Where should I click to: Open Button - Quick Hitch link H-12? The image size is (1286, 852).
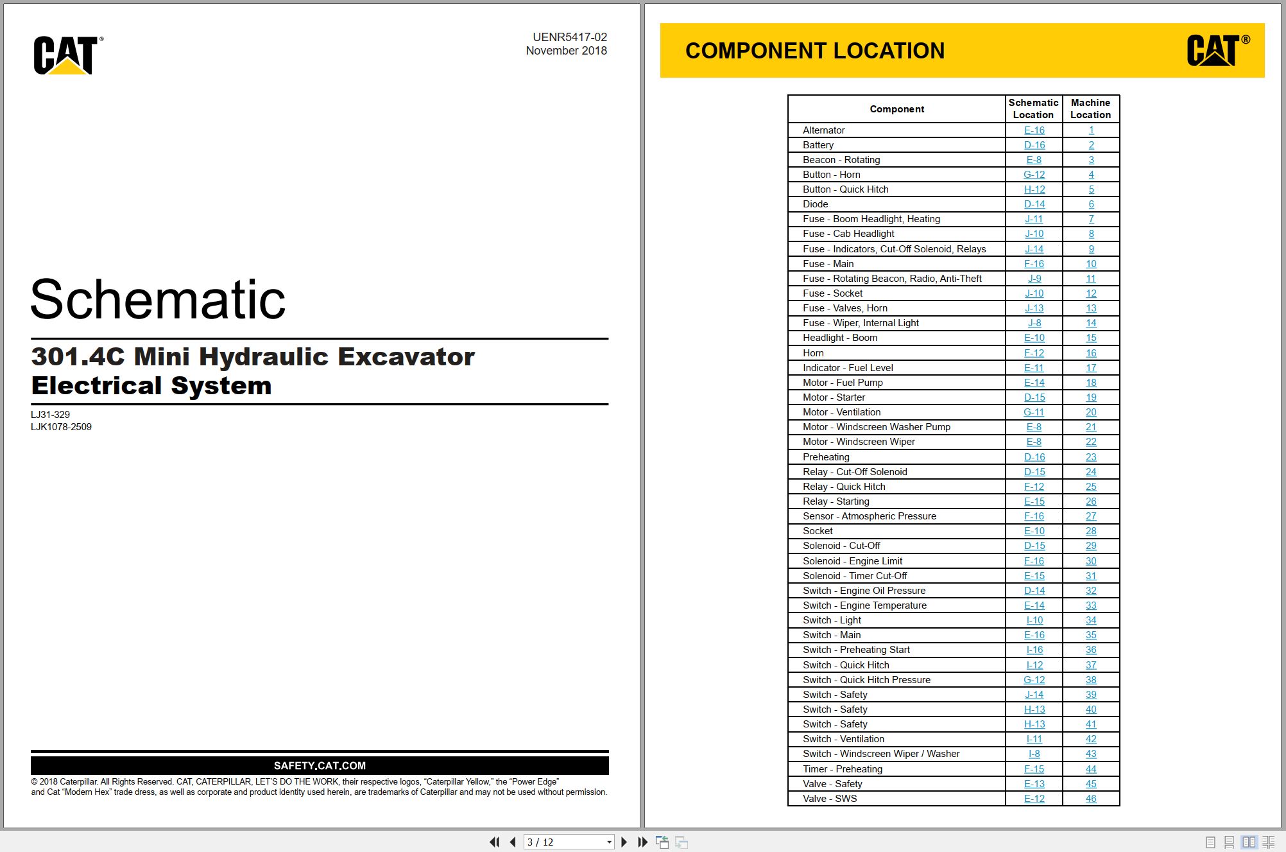click(x=1034, y=189)
